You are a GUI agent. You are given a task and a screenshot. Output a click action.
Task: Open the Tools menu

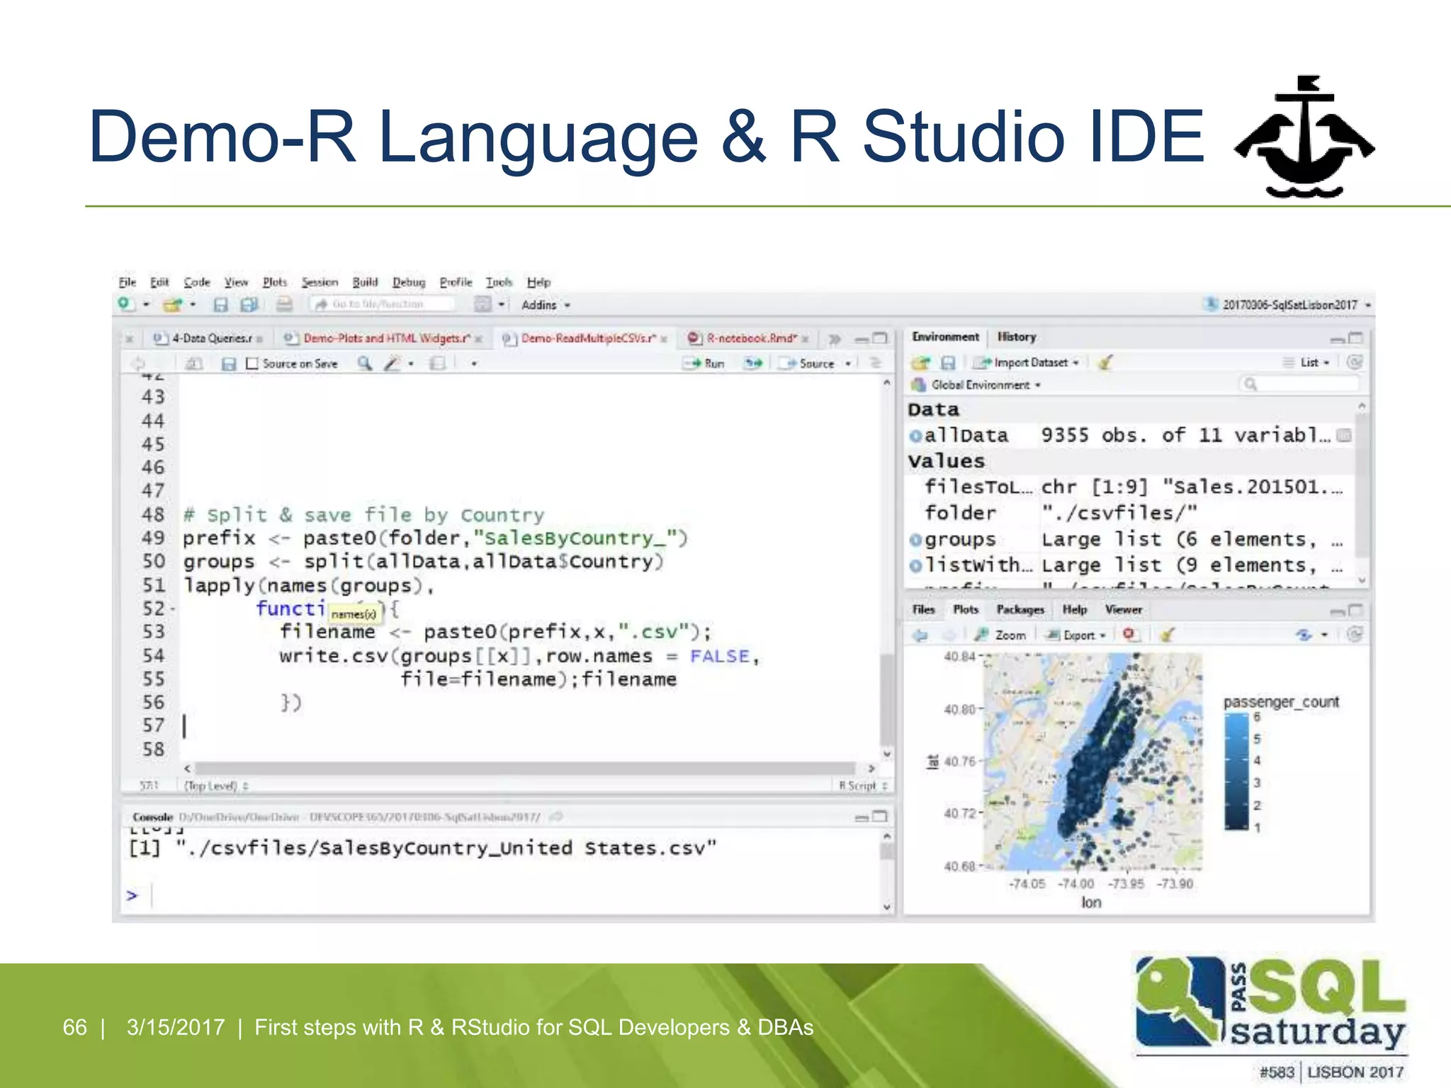click(x=499, y=282)
